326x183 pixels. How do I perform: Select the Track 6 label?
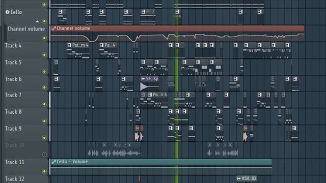pyautogui.click(x=13, y=79)
